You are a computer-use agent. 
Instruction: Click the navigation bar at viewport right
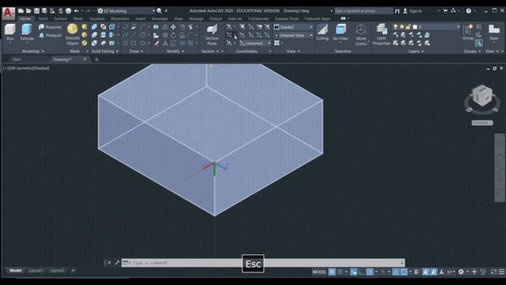[500, 168]
